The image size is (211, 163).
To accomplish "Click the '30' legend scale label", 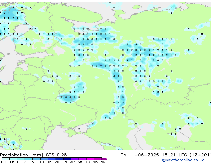I will [x=73, y=162].
